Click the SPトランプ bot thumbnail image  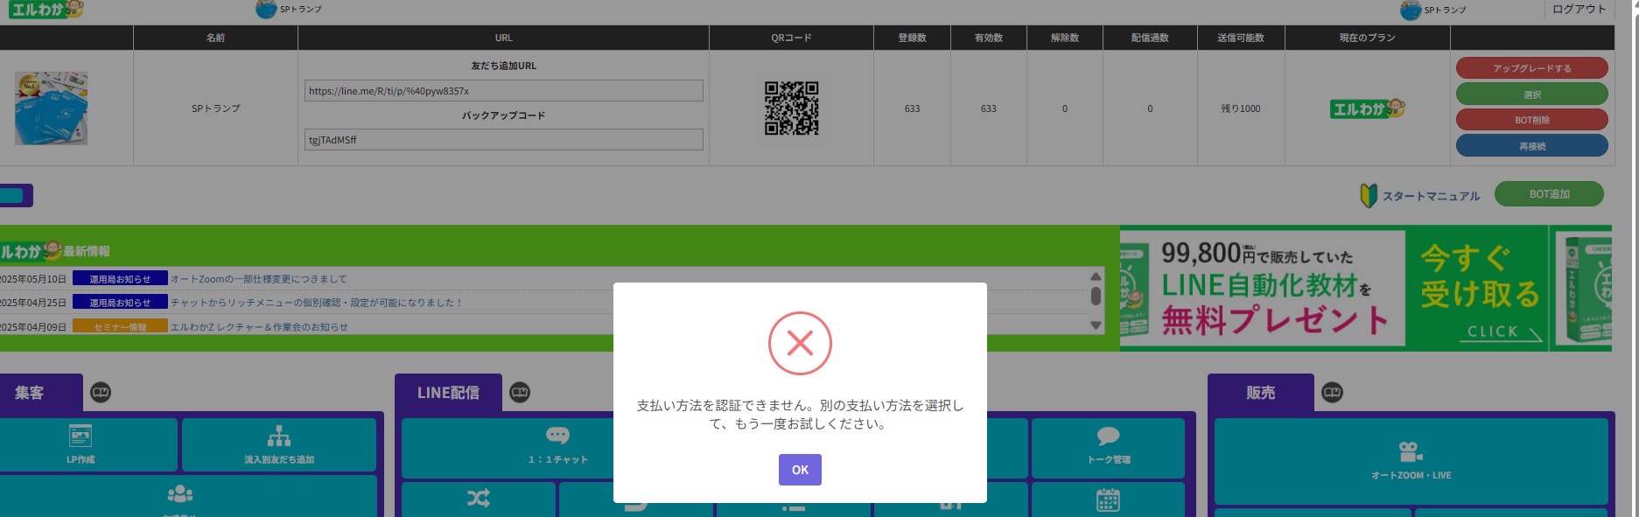coord(51,108)
